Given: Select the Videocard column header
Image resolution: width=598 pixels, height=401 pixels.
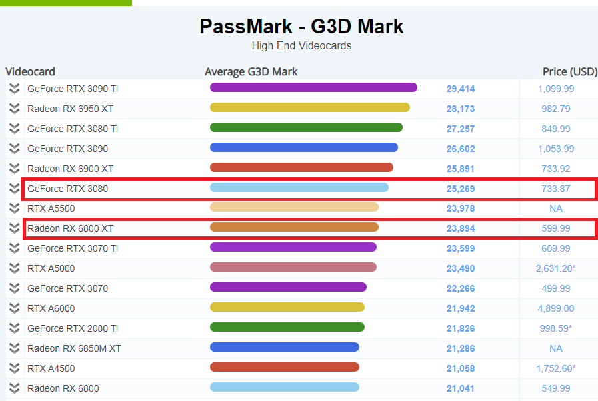Looking at the screenshot, I should click(30, 72).
